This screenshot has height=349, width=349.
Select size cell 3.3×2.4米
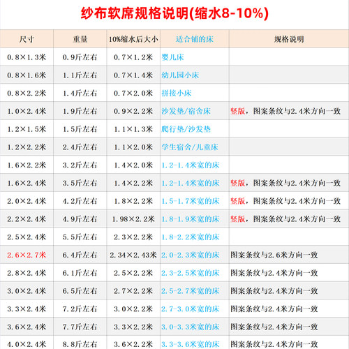click(x=27, y=309)
